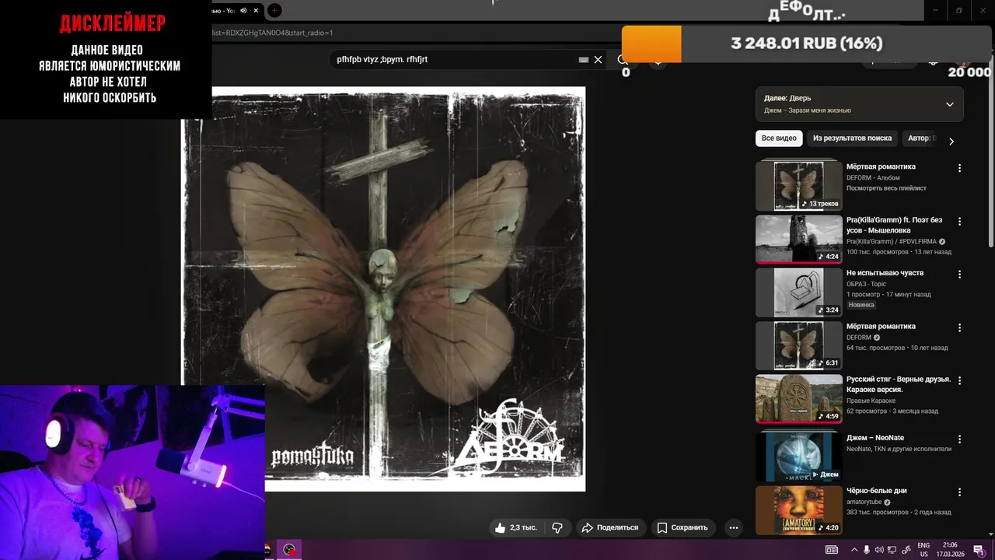
Task: Click the Поделиться share button
Action: click(610, 527)
